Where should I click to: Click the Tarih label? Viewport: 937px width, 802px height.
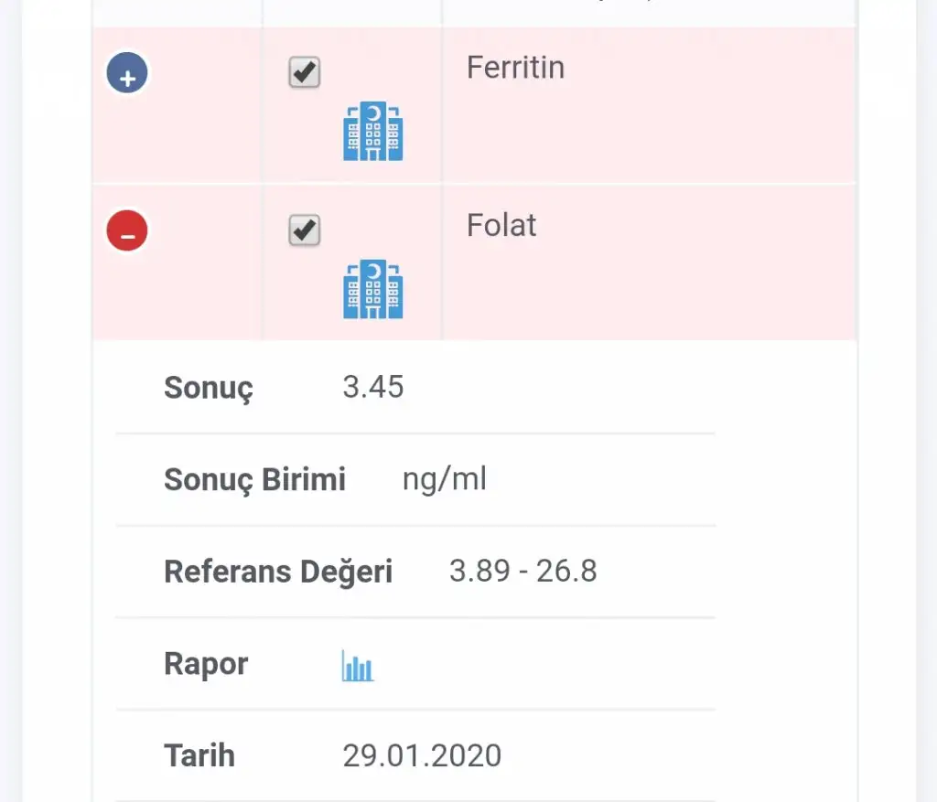(x=199, y=755)
